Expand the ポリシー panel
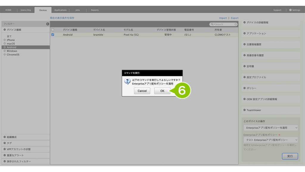305x172 pixels. 271,88
